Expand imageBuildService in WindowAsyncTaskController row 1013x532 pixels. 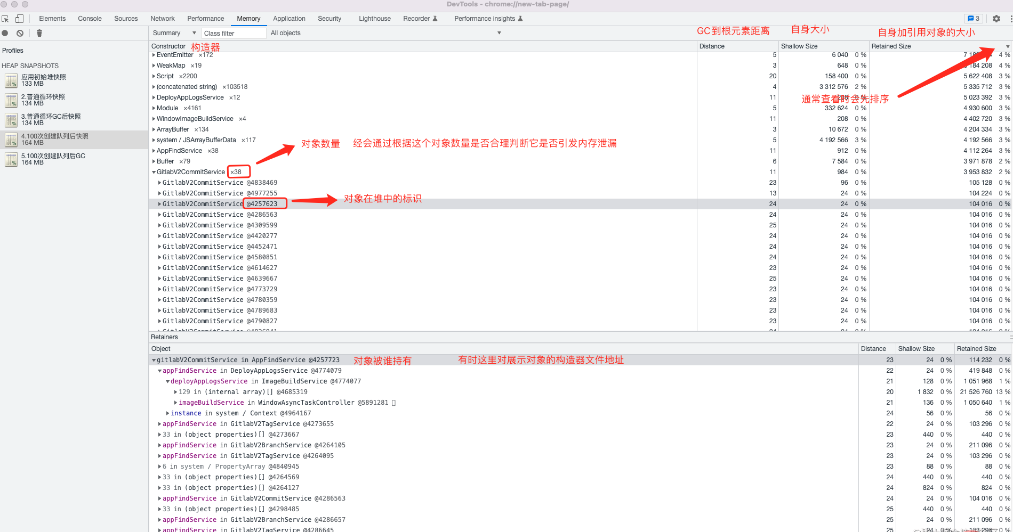pos(175,403)
